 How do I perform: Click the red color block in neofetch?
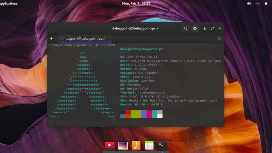[x=128, y=113]
